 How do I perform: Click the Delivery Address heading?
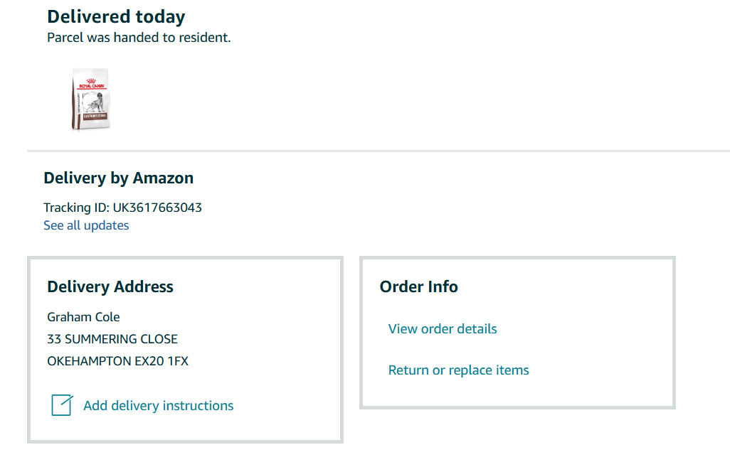(110, 286)
